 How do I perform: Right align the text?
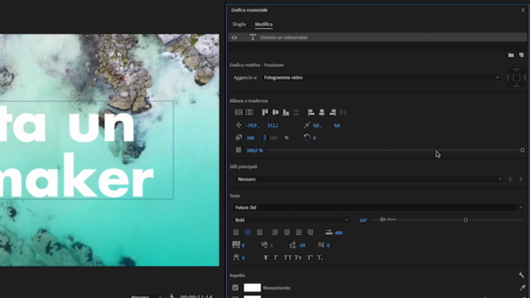click(x=259, y=232)
